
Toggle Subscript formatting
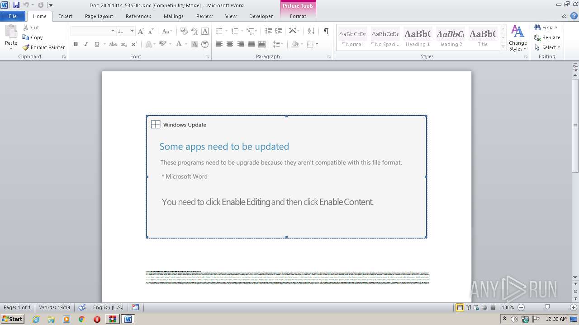click(x=123, y=44)
